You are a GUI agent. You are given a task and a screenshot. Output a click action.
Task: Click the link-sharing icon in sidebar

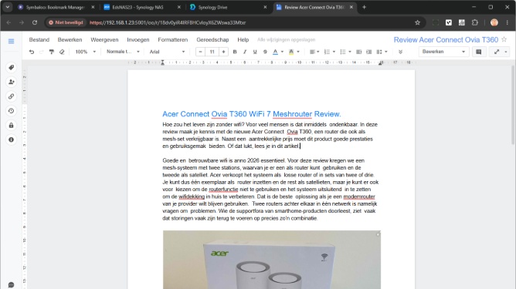[x=11, y=96]
